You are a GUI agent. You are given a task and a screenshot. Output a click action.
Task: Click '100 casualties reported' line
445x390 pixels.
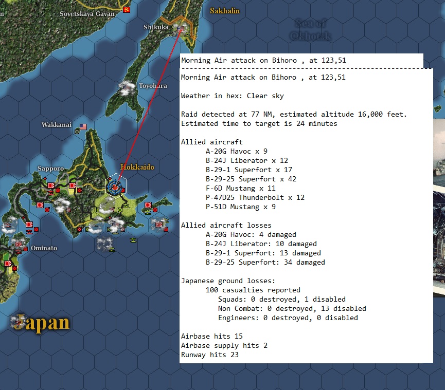coord(253,290)
